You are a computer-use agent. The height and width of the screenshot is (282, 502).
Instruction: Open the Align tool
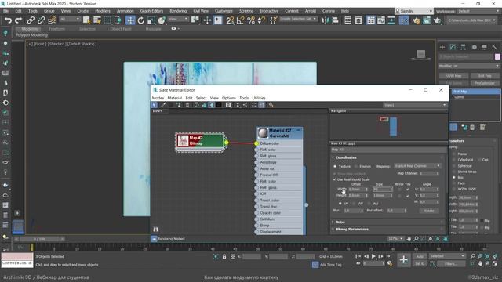click(x=335, y=20)
